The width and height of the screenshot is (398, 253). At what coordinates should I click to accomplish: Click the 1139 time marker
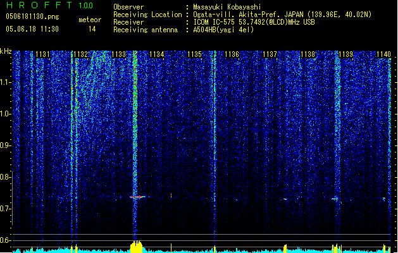pos(346,54)
